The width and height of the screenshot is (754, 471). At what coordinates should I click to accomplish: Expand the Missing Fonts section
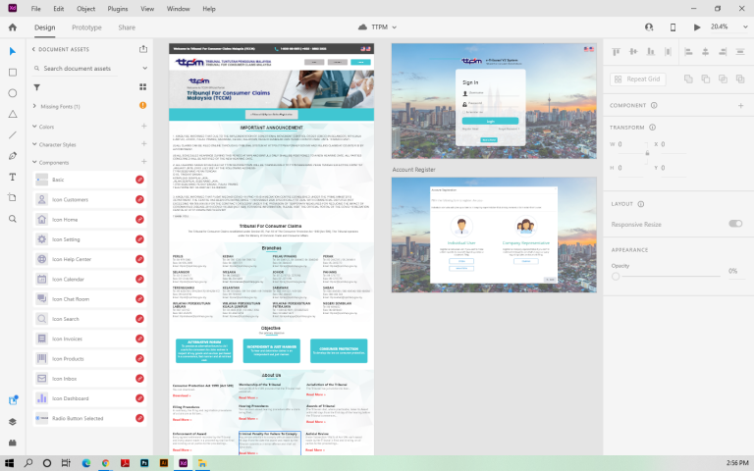(x=35, y=106)
